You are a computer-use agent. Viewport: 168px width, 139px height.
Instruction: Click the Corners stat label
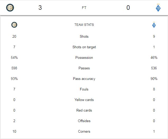click(84, 131)
